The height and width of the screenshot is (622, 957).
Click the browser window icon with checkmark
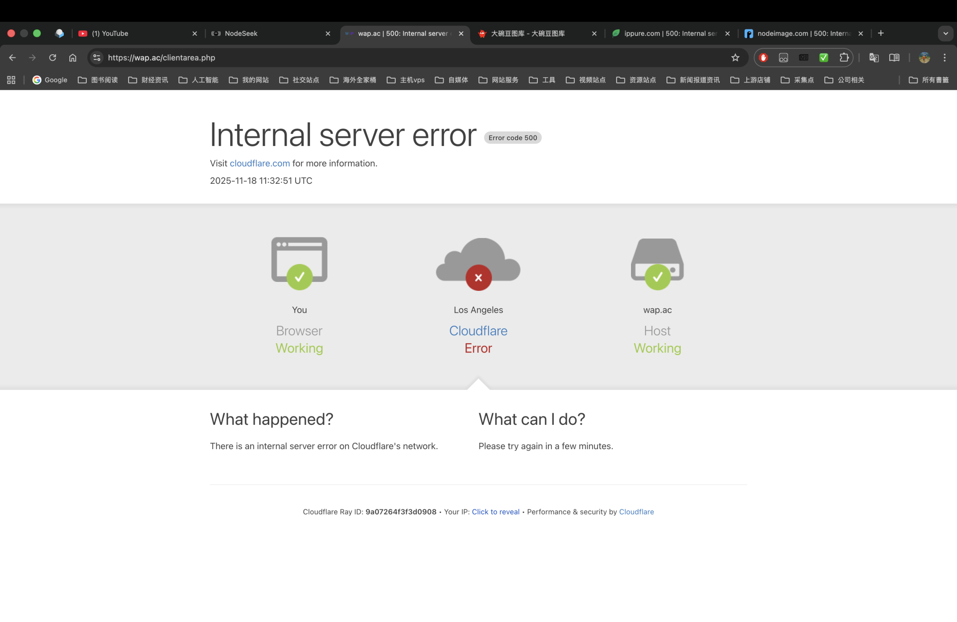point(300,263)
